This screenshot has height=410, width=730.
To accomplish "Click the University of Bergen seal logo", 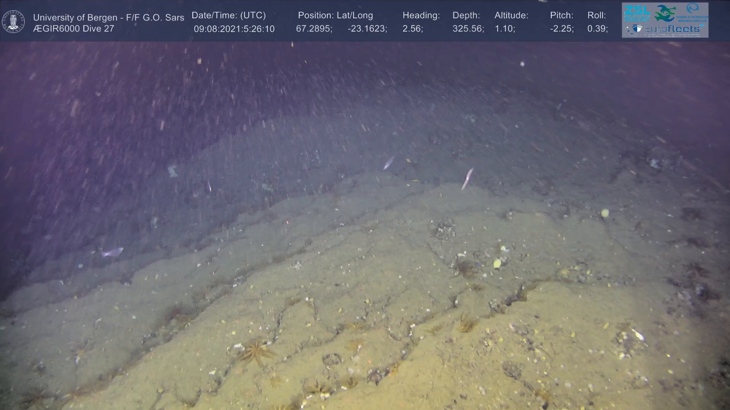I will point(13,22).
